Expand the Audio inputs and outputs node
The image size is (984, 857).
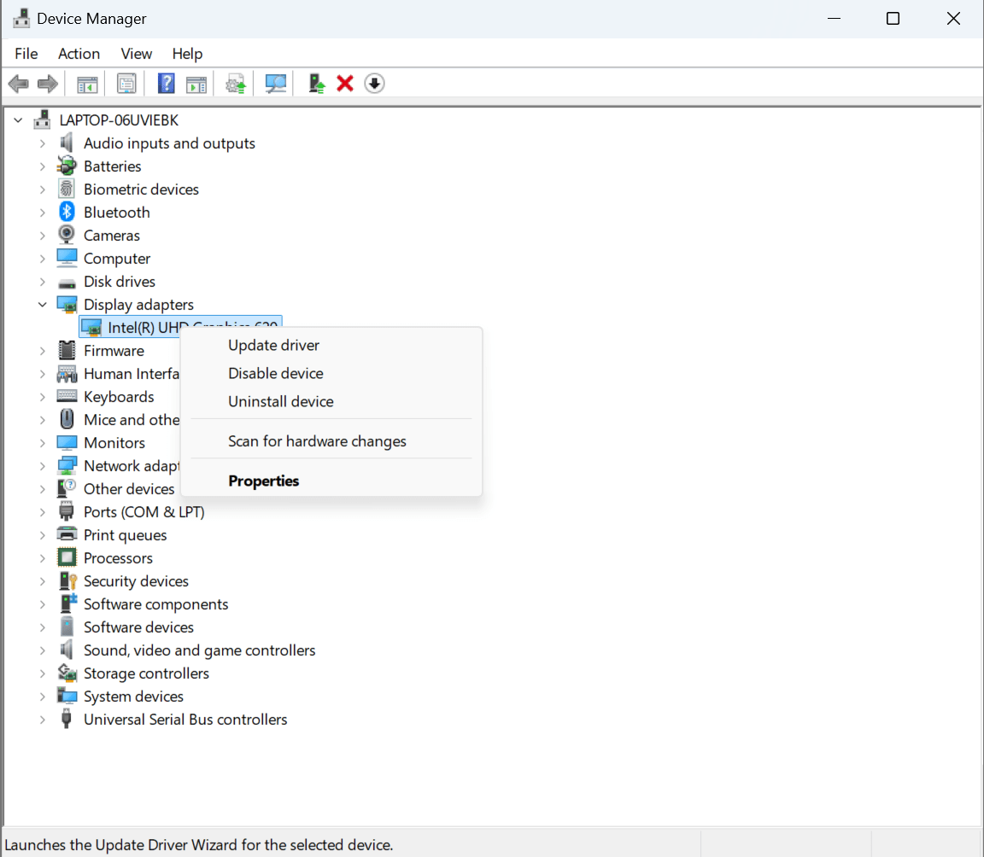(42, 143)
